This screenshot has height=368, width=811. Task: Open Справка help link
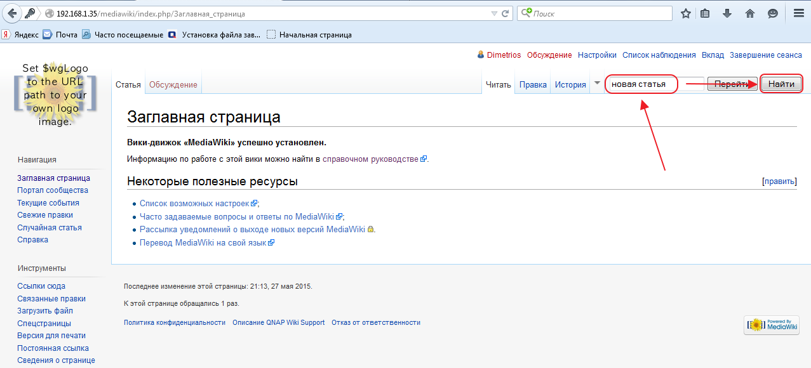pos(33,240)
